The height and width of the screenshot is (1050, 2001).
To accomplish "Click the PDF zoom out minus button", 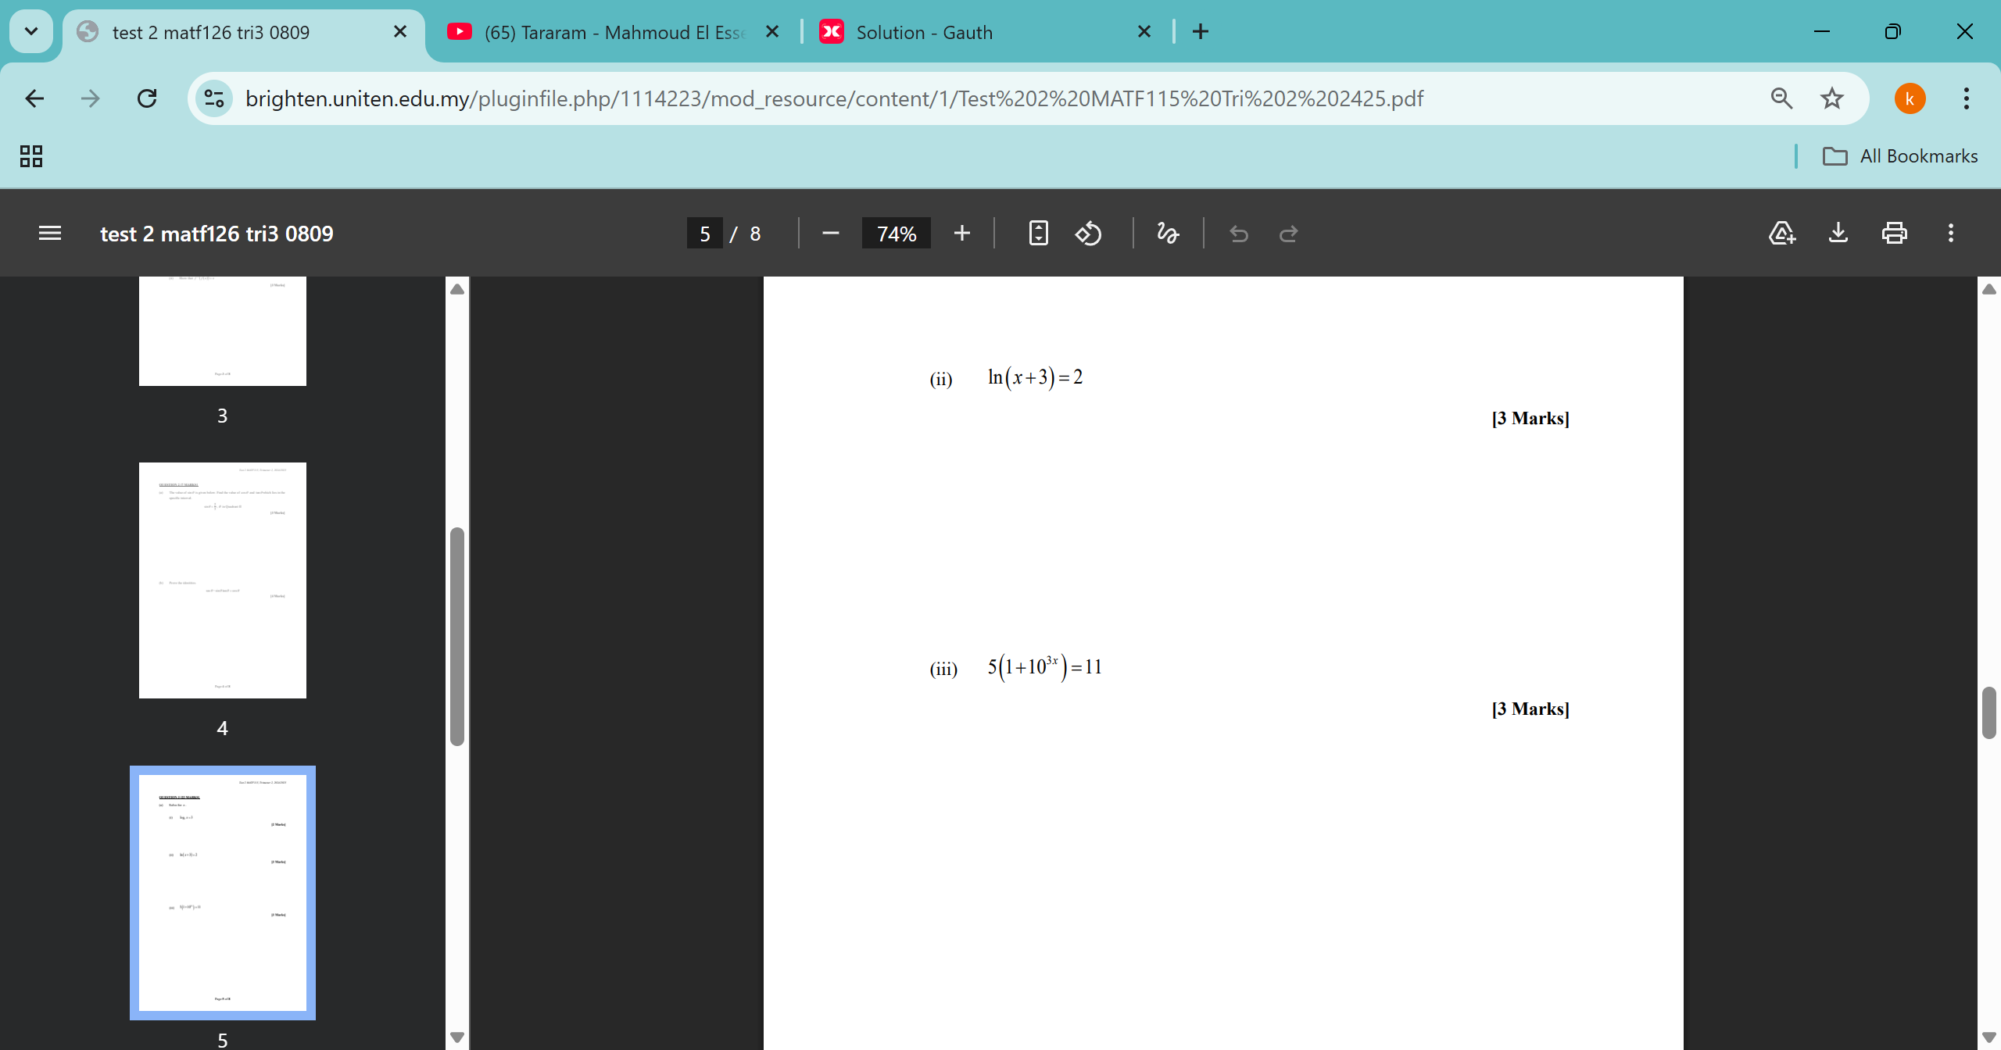I will point(830,234).
